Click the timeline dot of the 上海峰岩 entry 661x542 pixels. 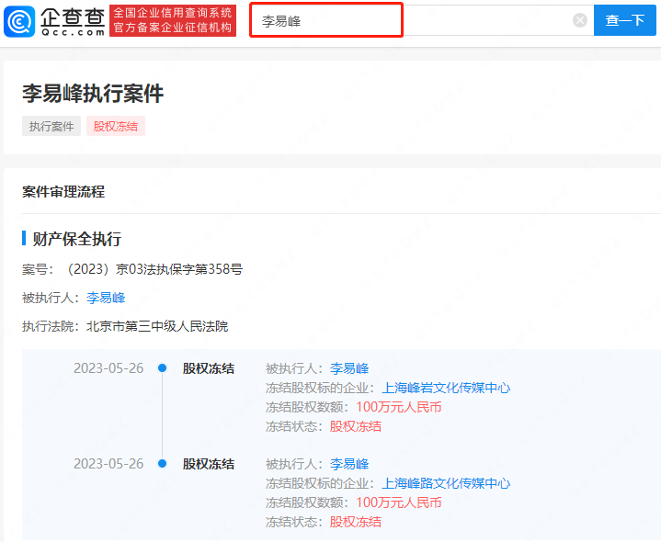point(163,368)
